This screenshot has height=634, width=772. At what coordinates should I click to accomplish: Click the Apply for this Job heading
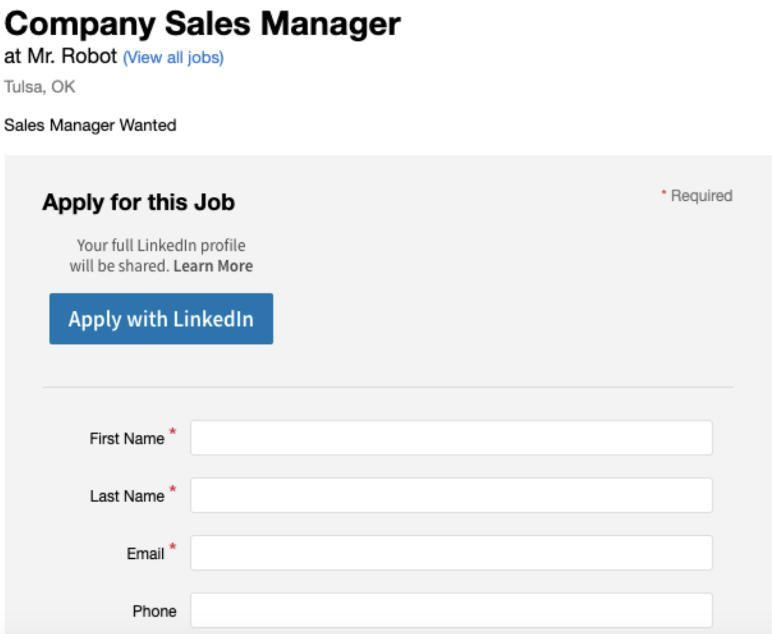[x=138, y=202]
